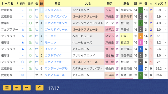Open モーニン link in 根岸S row
The image size is (168, 94).
click(x=50, y=42)
